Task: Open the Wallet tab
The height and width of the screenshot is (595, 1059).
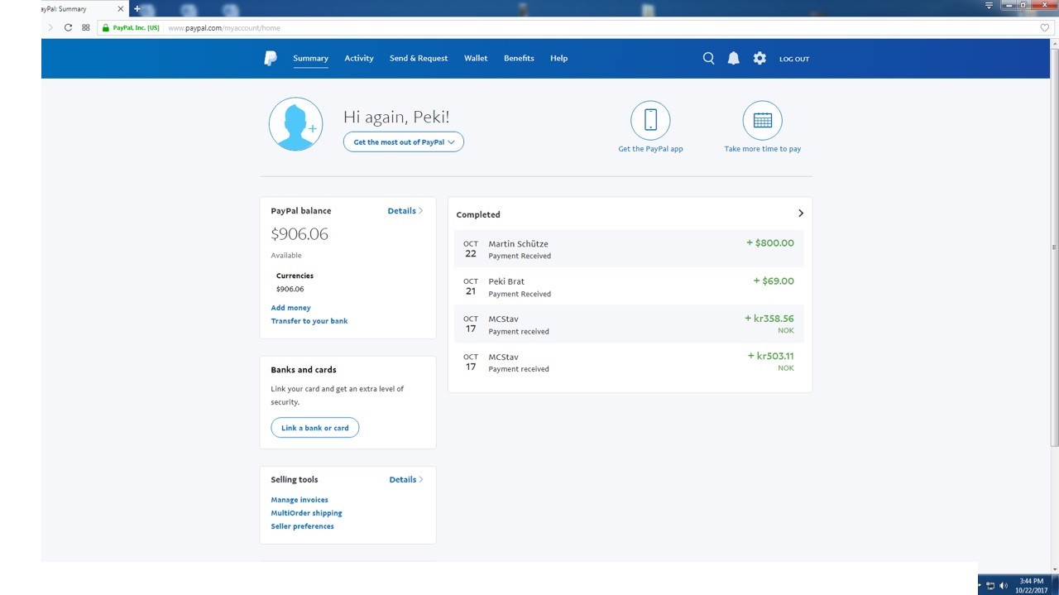Action: (476, 58)
